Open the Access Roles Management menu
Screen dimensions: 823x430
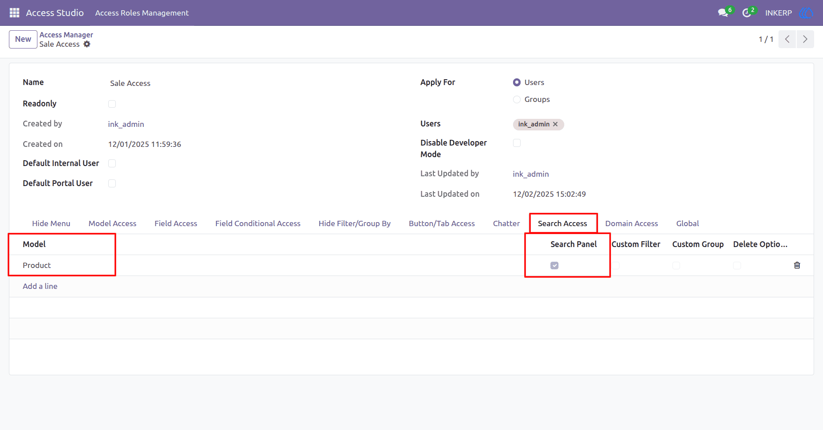[x=142, y=13]
